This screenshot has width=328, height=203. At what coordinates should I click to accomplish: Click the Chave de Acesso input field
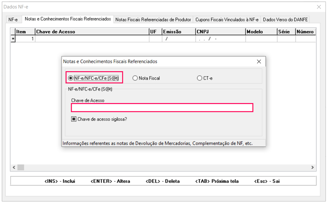click(162, 108)
